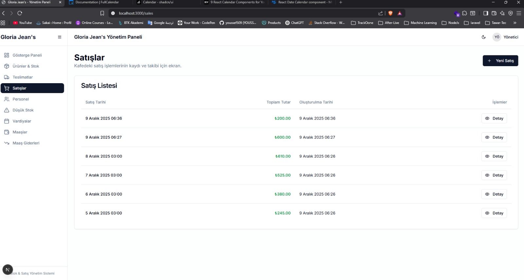Switch to 9 React Calendar Components tab
The image size is (524, 280).
coord(234,2)
